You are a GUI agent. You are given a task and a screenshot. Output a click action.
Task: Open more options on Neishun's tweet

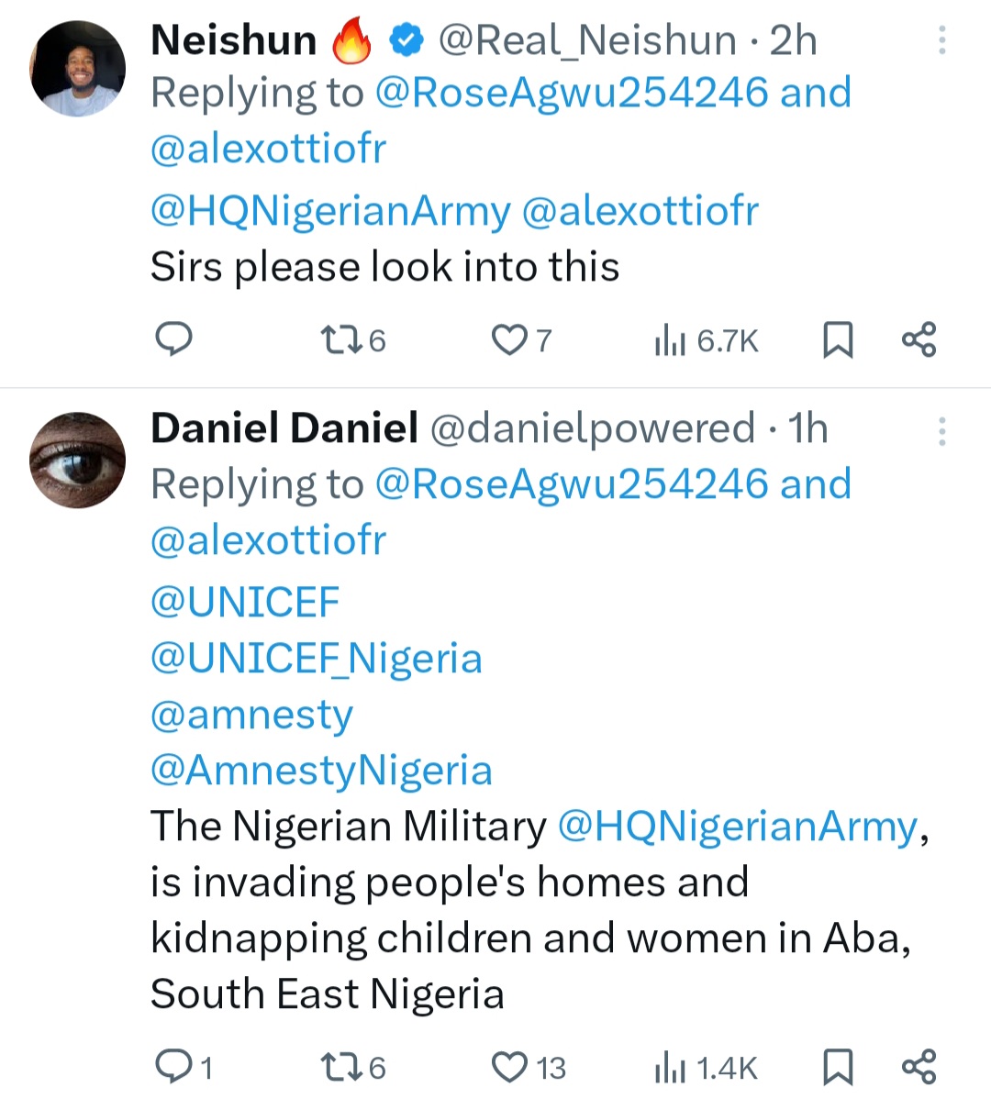point(941,40)
